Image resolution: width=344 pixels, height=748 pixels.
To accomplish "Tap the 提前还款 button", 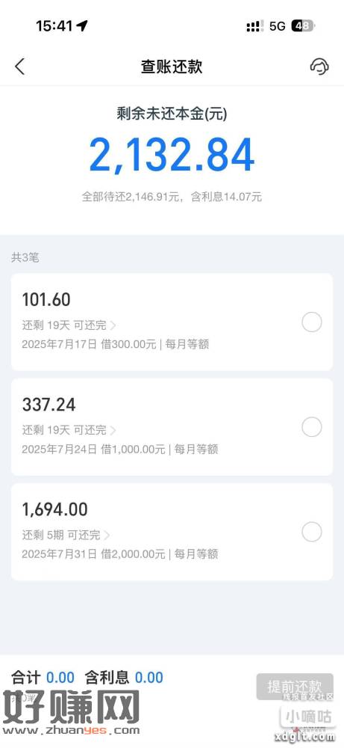I will point(295,687).
